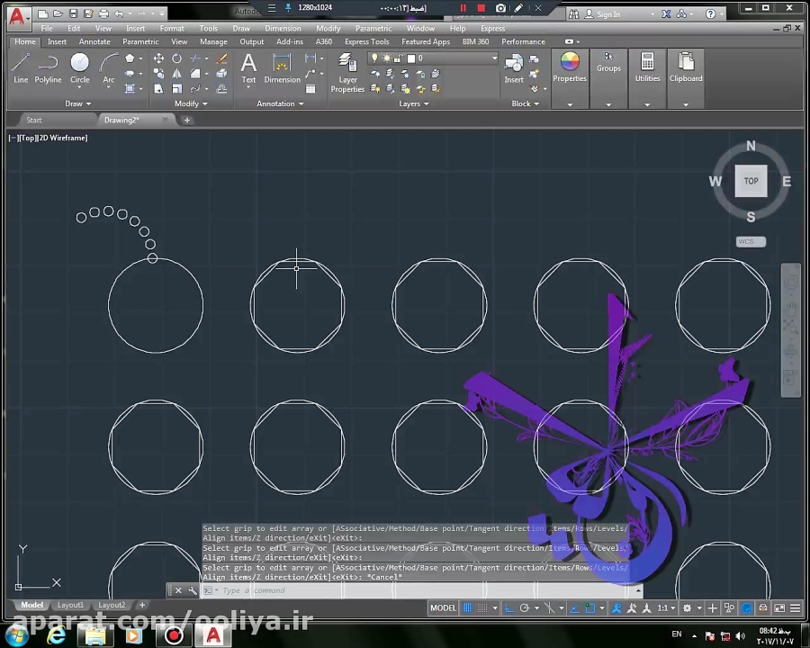Activate the Rotate tool
The height and width of the screenshot is (648, 810).
[176, 58]
